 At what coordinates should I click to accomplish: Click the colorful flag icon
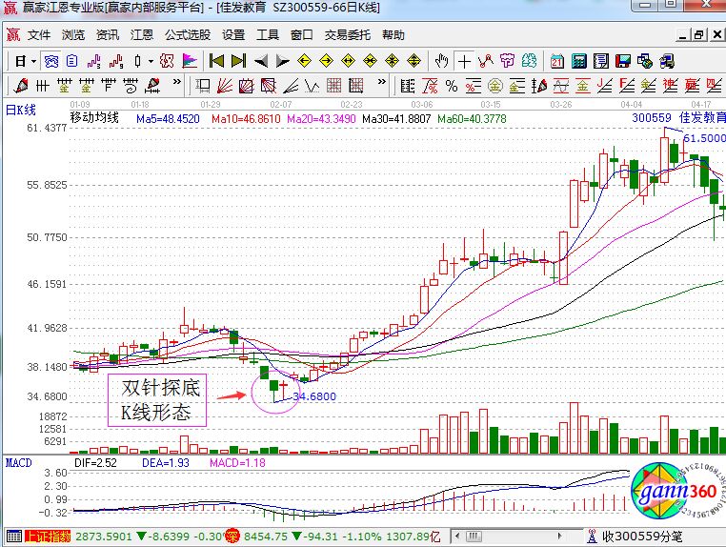(190, 61)
